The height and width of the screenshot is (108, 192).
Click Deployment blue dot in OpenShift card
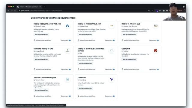click(x=158, y=69)
